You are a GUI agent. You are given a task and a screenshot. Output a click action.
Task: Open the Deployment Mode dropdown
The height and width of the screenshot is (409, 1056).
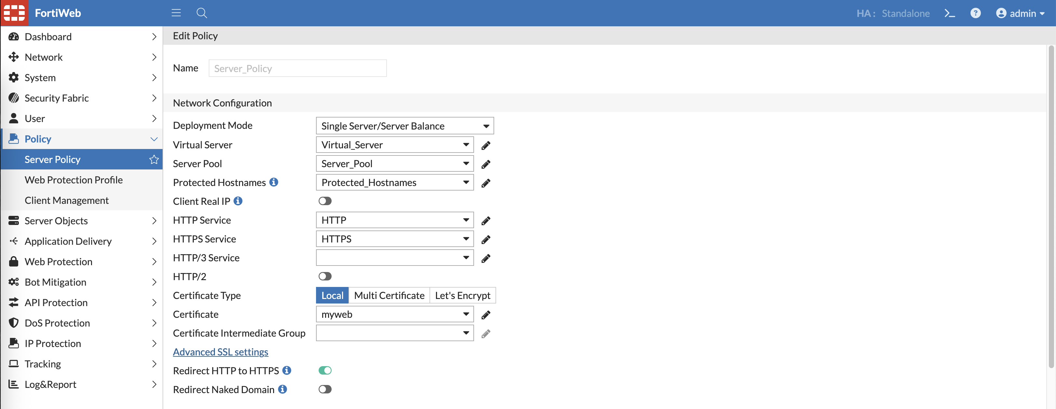404,126
